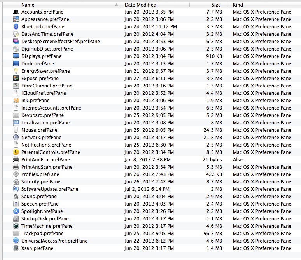The image size is (301, 260).
Task: Click the Speech.prefPane file name
Action: 40,204
